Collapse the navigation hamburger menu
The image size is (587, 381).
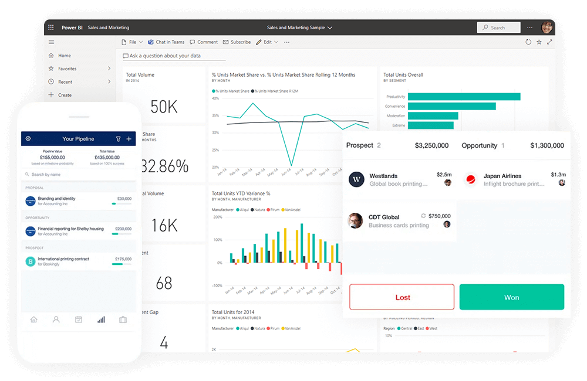(51, 42)
